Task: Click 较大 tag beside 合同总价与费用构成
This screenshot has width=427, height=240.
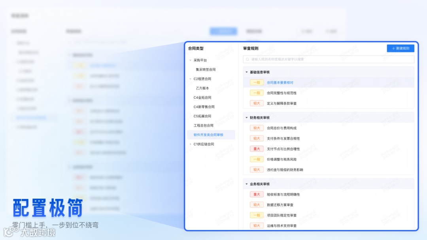Action: pyautogui.click(x=257, y=128)
